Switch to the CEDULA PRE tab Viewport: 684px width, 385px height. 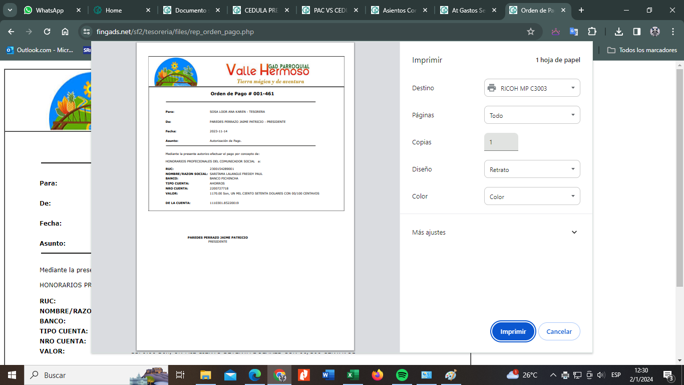(x=260, y=10)
